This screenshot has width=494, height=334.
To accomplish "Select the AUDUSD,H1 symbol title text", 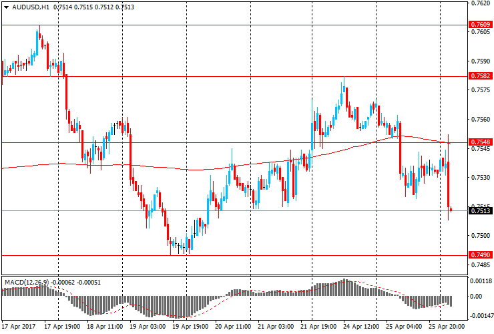I will 31,7.
